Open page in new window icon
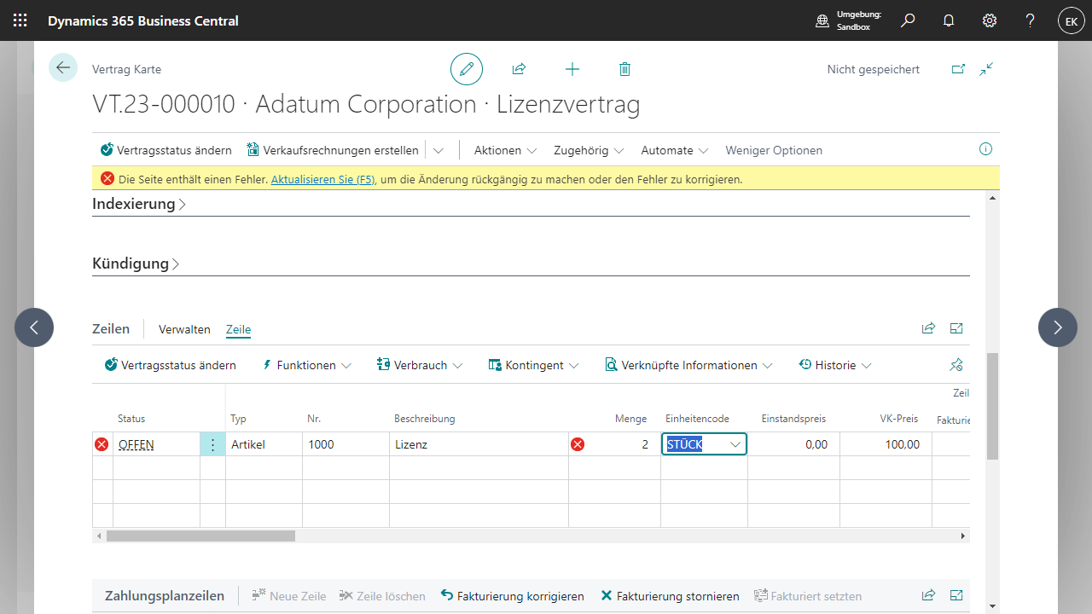The width and height of the screenshot is (1092, 614). tap(958, 69)
